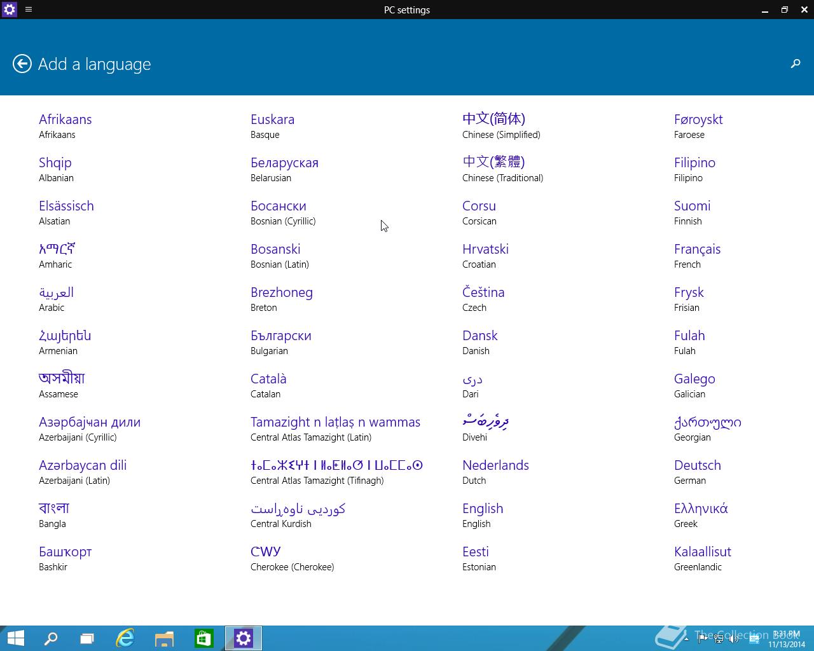Select Chinese (Simplified)
The image size is (814, 651).
[x=501, y=126]
